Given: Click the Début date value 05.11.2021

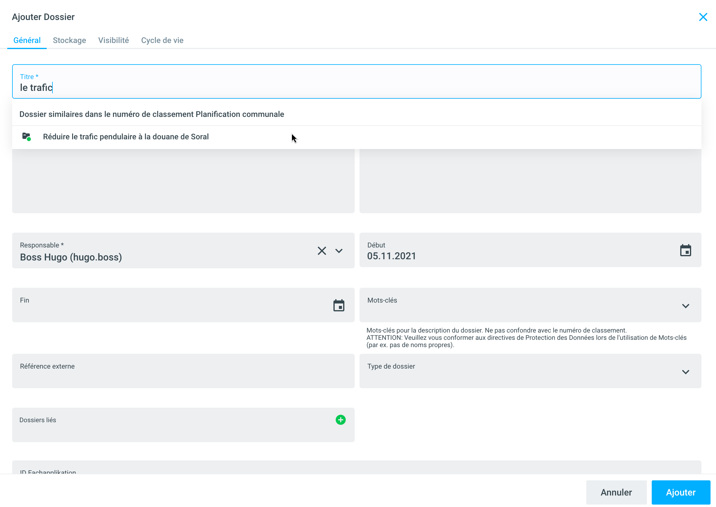Looking at the screenshot, I should click(391, 256).
